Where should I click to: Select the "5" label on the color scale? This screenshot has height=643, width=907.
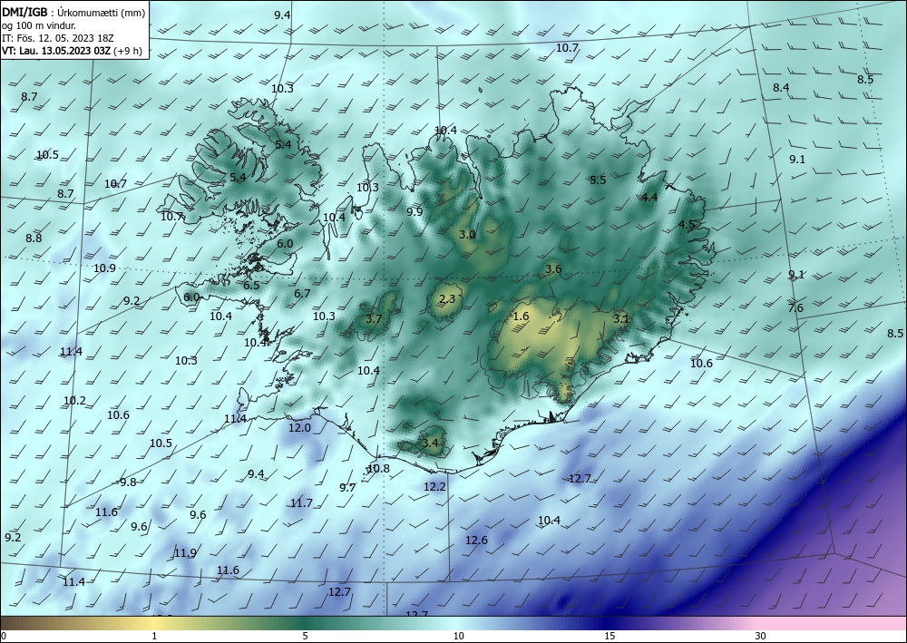pyautogui.click(x=305, y=636)
